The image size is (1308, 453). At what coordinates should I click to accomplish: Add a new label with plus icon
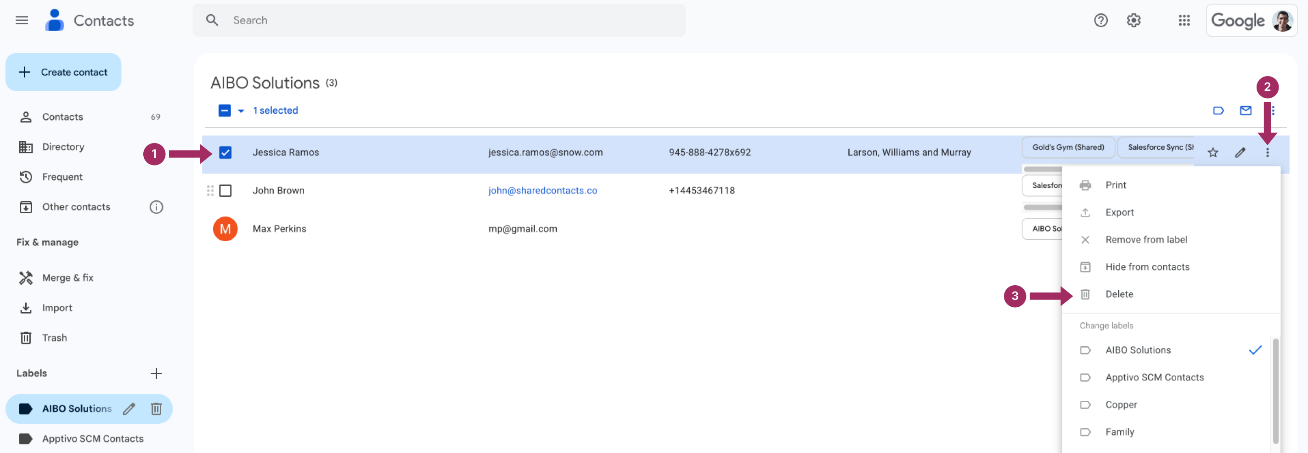(156, 373)
